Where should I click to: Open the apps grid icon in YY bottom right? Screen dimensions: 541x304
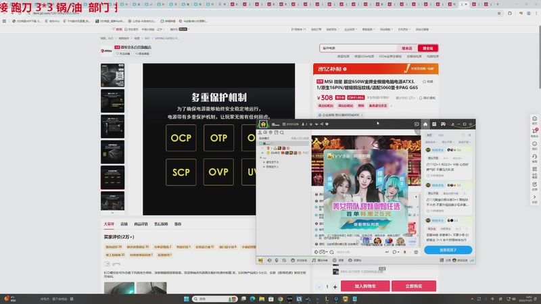[x=442, y=260]
